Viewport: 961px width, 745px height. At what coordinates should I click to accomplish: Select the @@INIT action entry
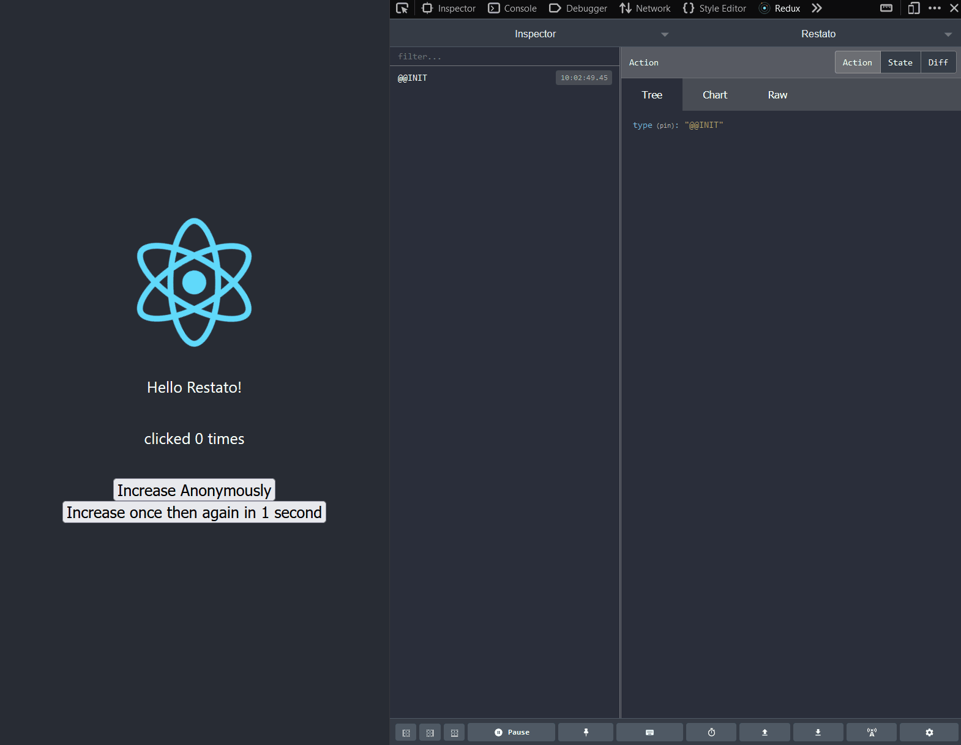click(x=504, y=78)
